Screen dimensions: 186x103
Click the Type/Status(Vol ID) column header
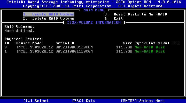pyautogui.click(x=157, y=43)
